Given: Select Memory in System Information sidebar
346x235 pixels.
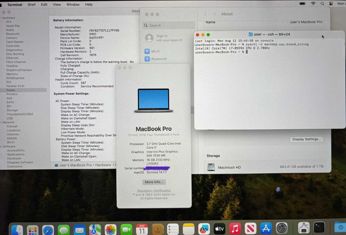Looking at the screenshot, I should pyautogui.click(x=12, y=74).
